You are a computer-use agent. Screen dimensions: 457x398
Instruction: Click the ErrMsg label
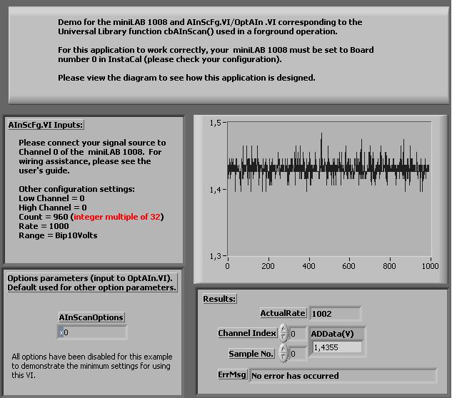tap(232, 374)
